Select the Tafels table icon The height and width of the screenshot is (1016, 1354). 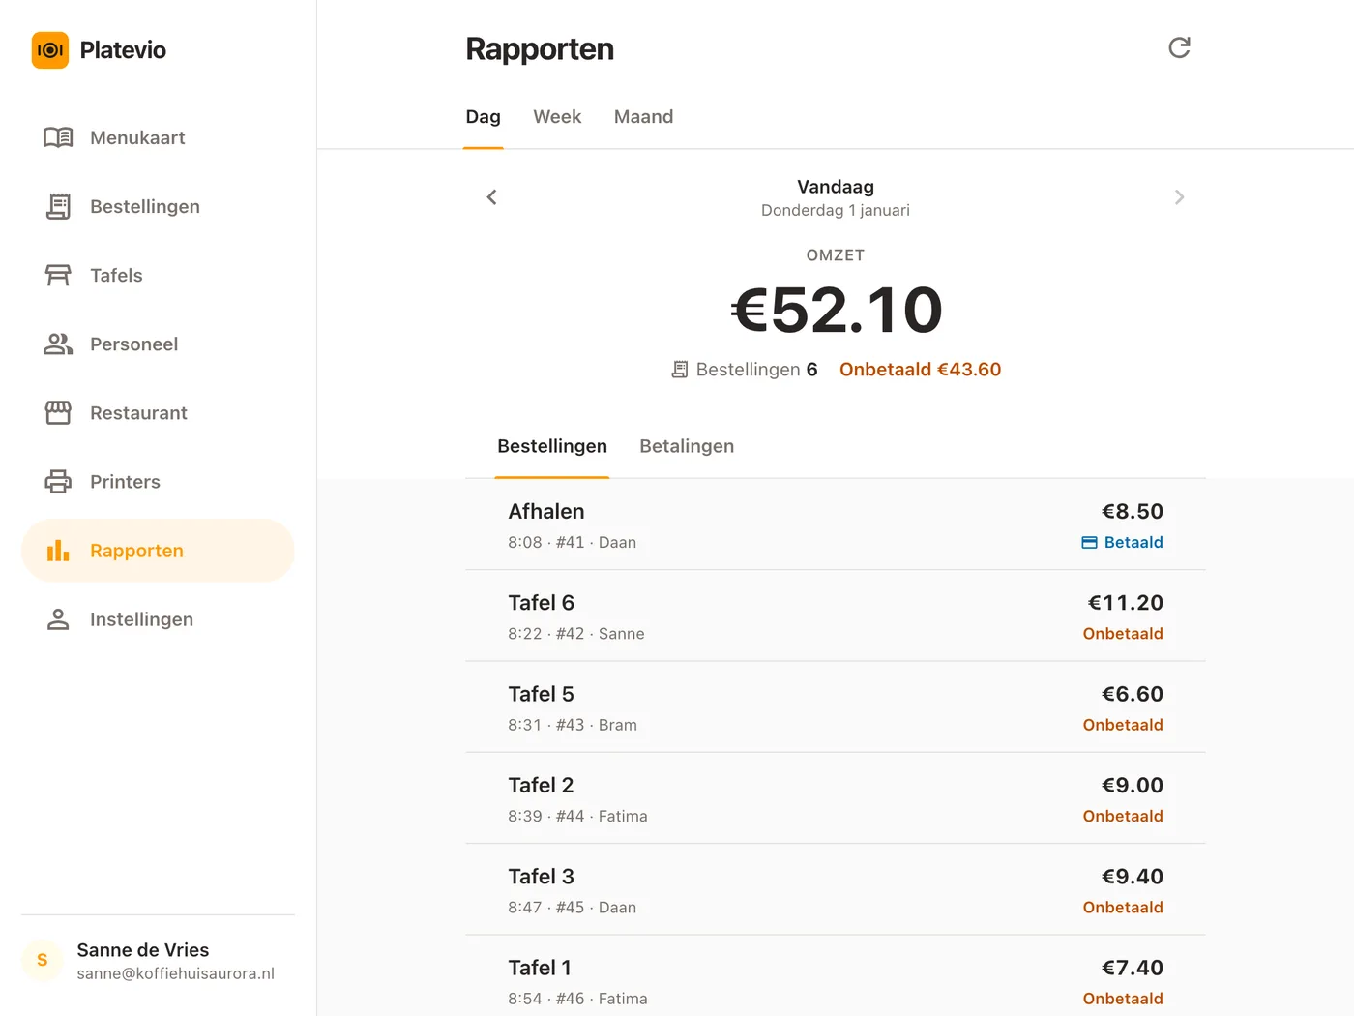click(x=58, y=275)
